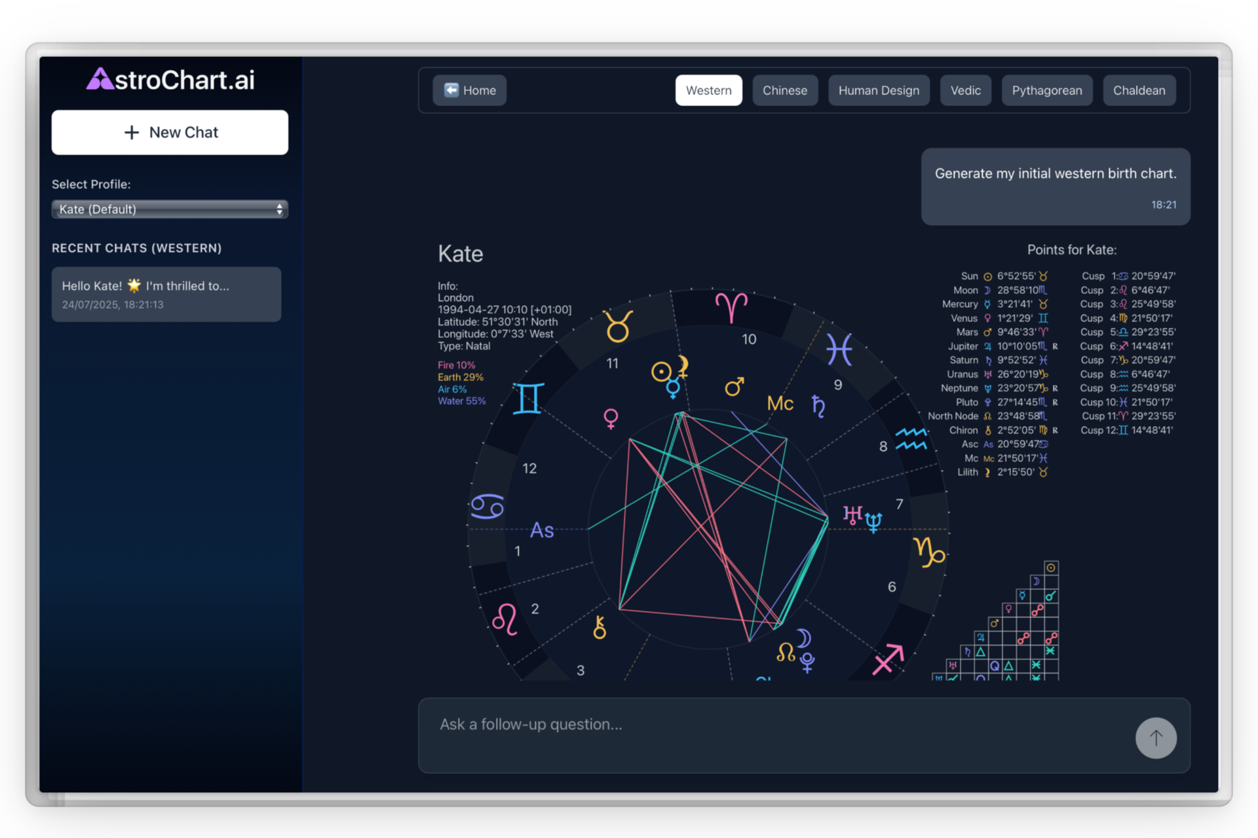
Task: Click the Sun 6°52'55' row
Action: point(1004,276)
